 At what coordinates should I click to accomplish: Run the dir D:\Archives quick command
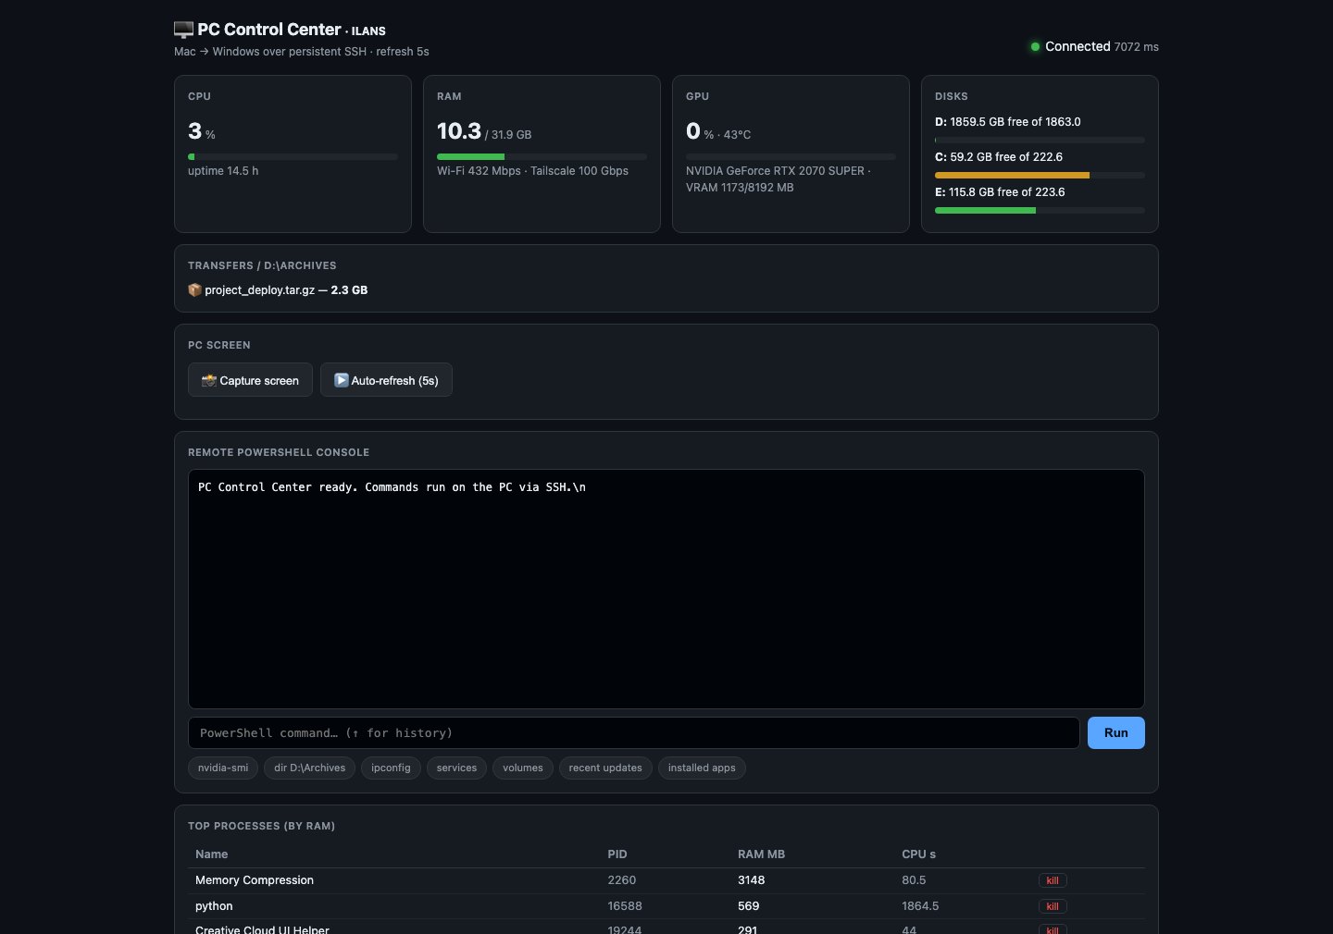coord(309,768)
